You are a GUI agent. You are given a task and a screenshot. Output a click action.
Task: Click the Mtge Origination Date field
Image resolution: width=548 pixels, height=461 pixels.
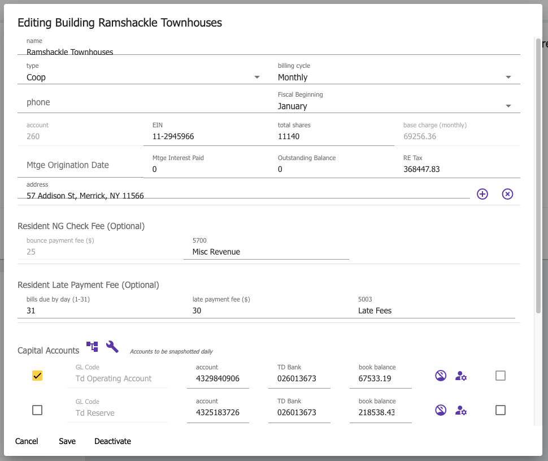click(80, 165)
